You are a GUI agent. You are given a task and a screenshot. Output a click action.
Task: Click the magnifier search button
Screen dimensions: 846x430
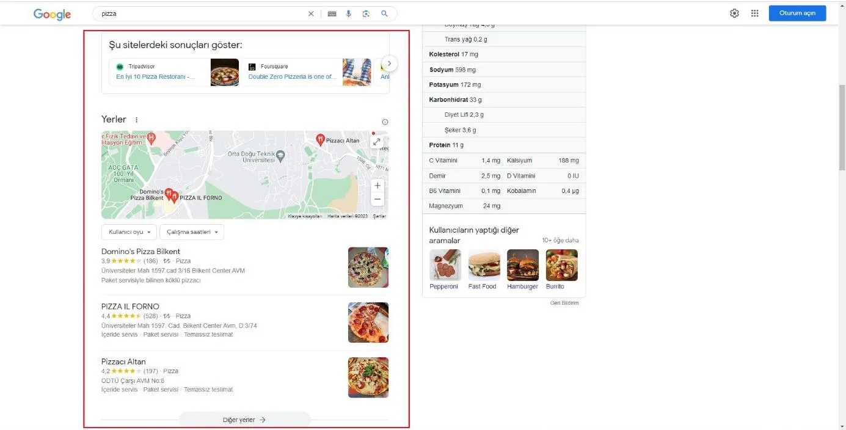(x=384, y=13)
